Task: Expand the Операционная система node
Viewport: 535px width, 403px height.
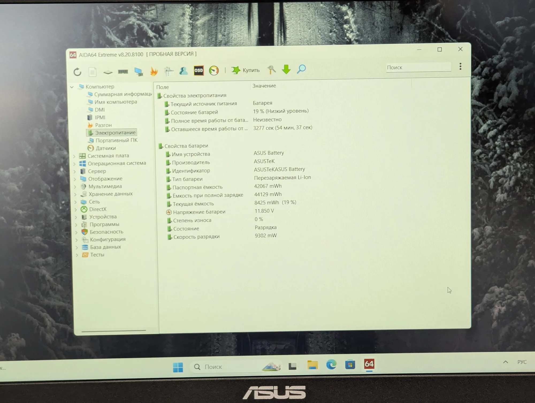Action: [75, 164]
